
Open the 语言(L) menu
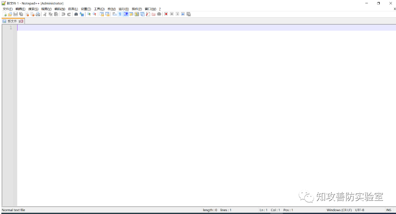73,9
